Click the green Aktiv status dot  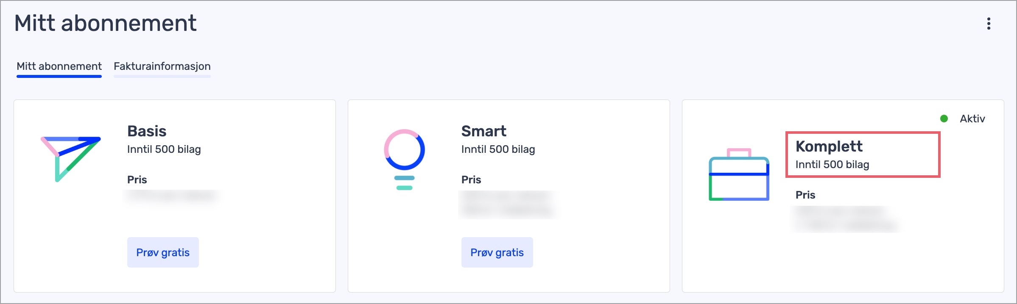(944, 119)
